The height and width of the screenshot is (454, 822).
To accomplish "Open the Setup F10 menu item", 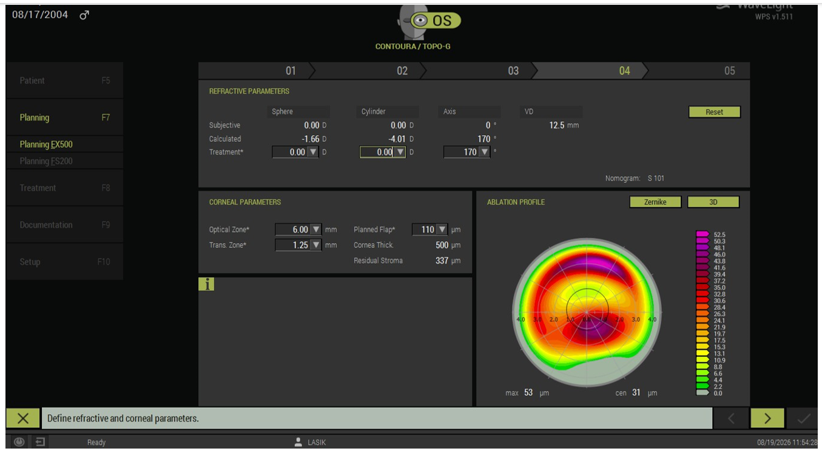I will coord(64,262).
